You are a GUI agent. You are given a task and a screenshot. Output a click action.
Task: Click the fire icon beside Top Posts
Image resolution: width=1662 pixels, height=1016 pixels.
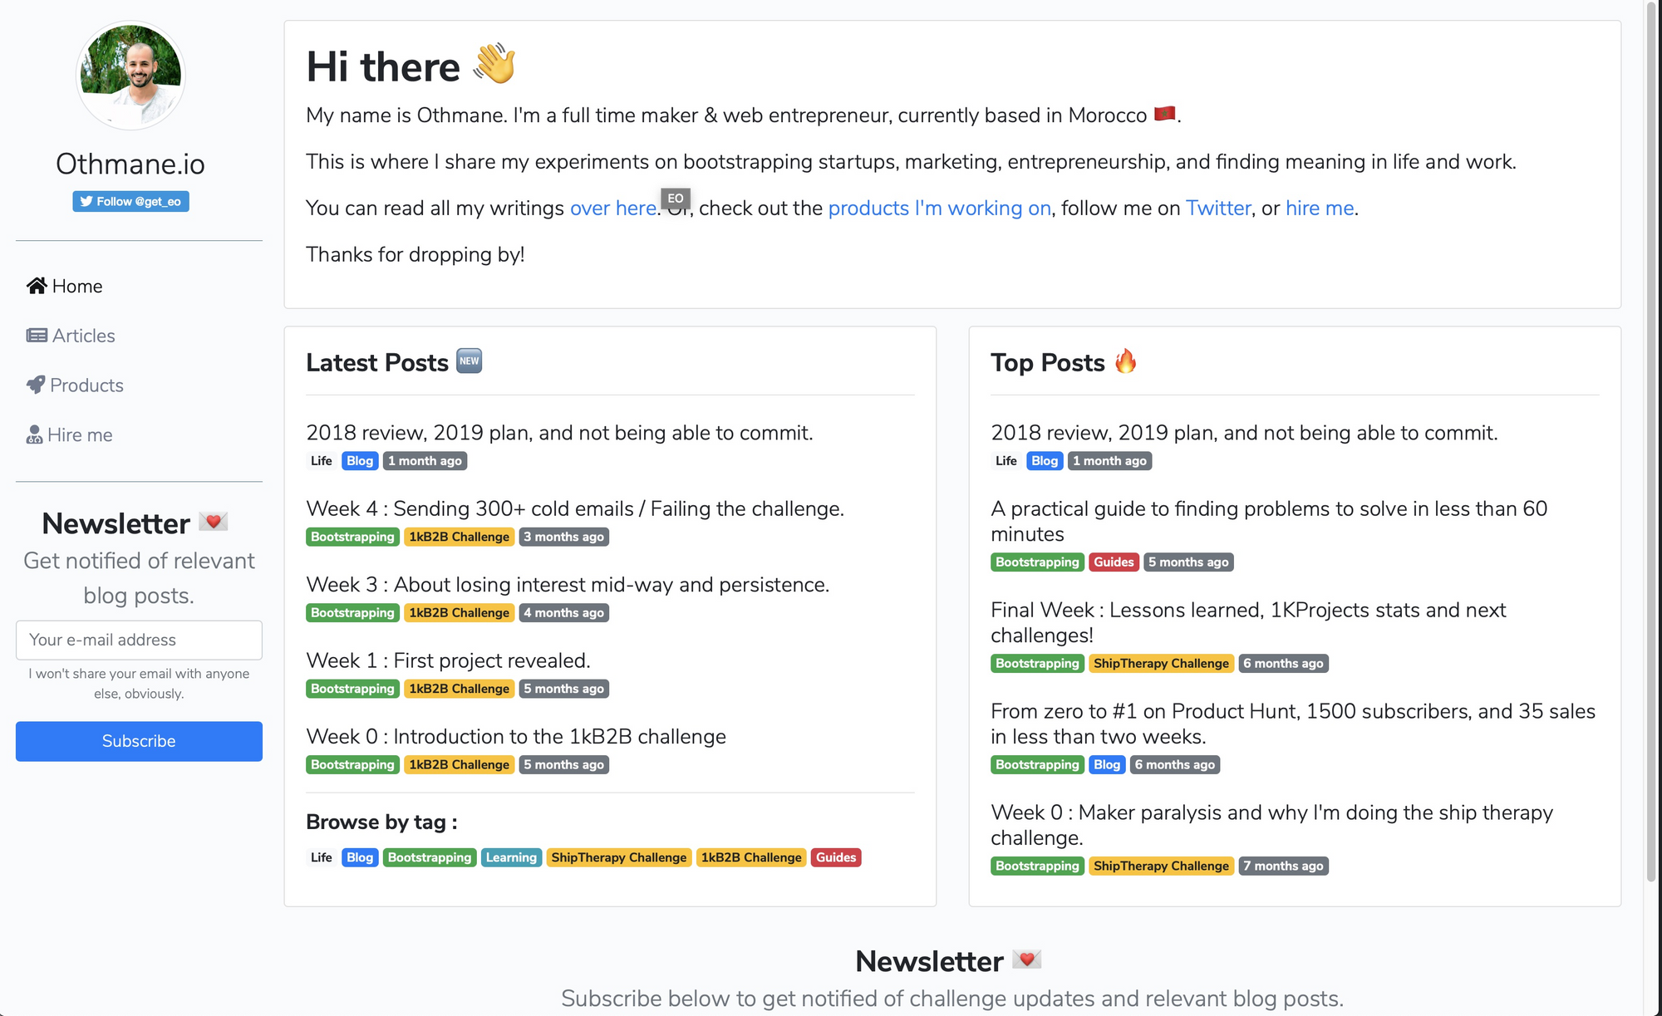1125,361
